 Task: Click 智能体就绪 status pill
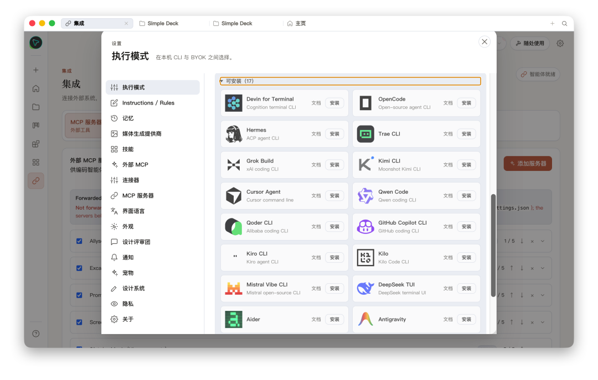click(x=538, y=74)
